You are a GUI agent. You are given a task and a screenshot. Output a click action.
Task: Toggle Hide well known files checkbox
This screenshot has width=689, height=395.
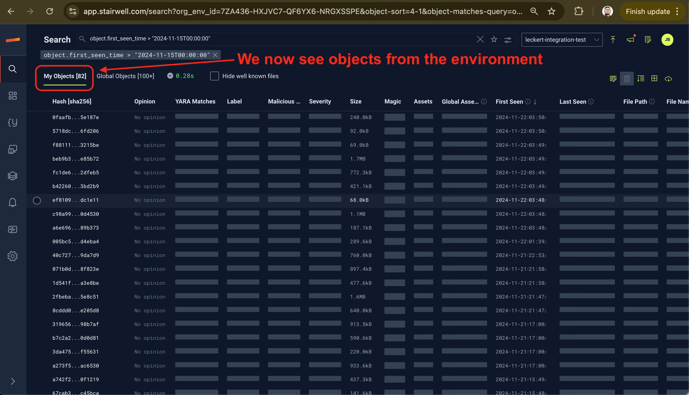tap(214, 76)
